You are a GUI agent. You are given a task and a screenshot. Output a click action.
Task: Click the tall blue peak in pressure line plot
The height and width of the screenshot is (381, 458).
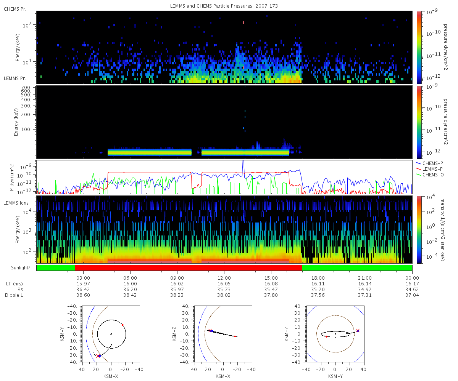coord(243,166)
